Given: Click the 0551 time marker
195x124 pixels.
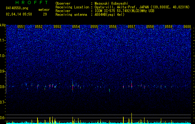Looking at the screenshot, I should click(x=21, y=27).
